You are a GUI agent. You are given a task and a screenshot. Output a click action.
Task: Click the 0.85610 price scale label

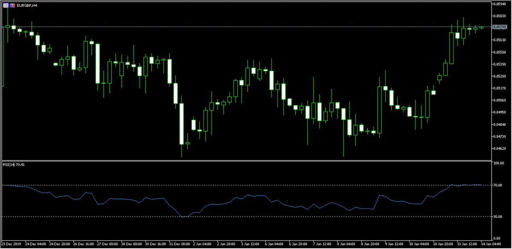(500, 40)
